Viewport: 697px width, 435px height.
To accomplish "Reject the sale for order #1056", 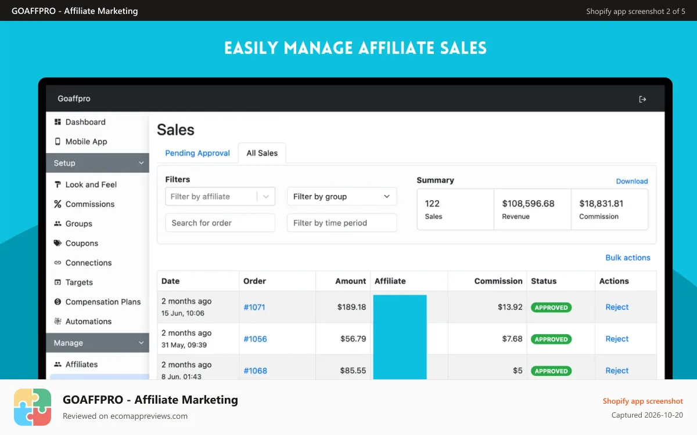I will pyautogui.click(x=617, y=339).
